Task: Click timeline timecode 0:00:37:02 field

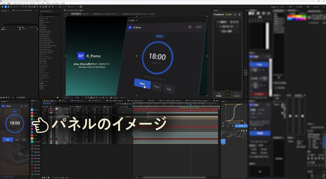Action: (47, 103)
